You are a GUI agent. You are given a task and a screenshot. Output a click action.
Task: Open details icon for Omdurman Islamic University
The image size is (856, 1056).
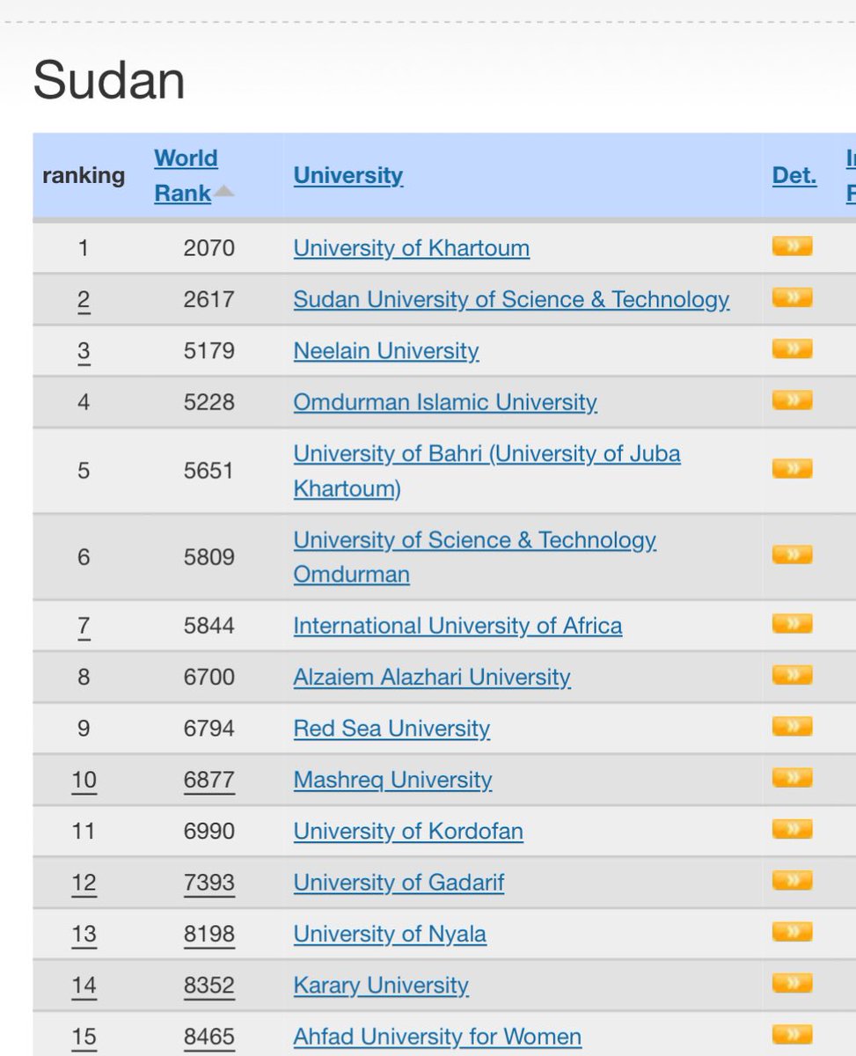pyautogui.click(x=792, y=400)
